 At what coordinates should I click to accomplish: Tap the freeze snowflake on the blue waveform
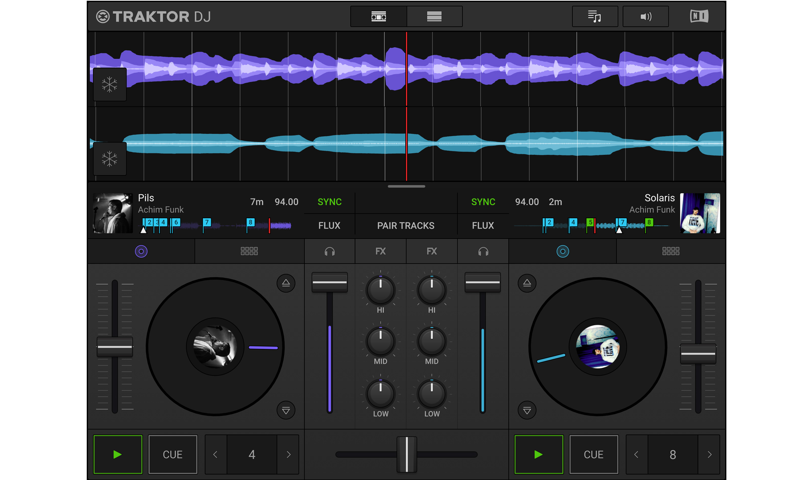coord(110,159)
